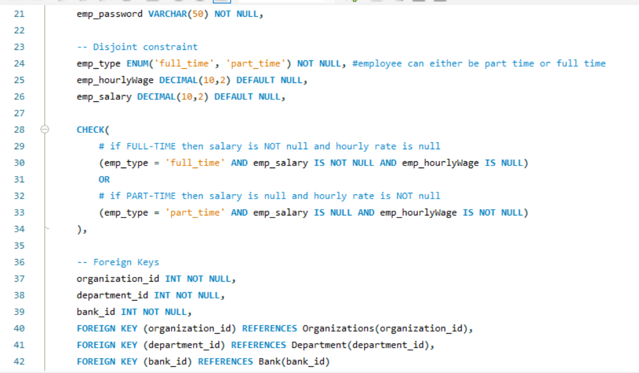Collapse the CHECK constraint code block
639x373 pixels.
(45, 129)
